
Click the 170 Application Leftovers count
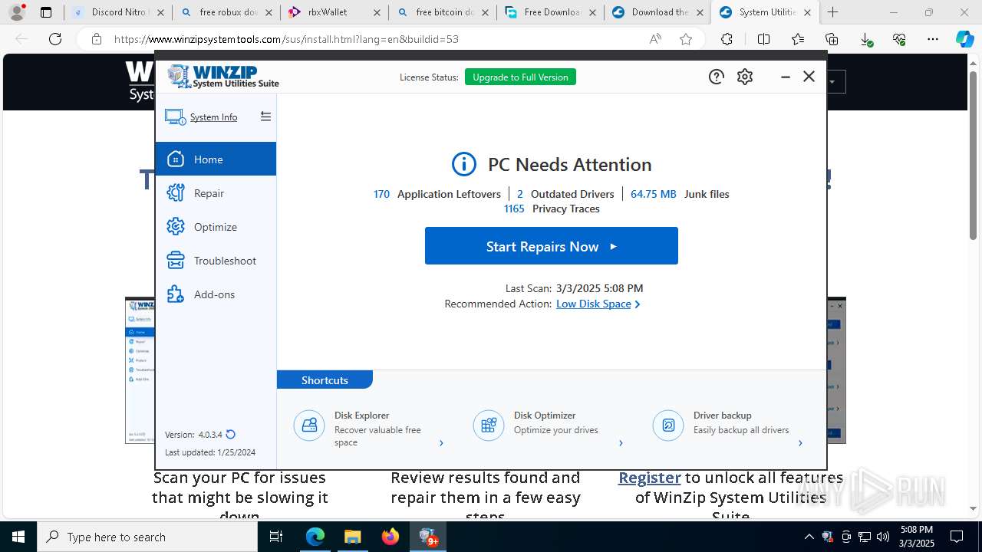tap(381, 194)
